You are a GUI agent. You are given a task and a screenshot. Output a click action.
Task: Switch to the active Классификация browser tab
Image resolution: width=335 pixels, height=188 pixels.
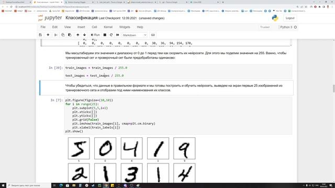point(48,2)
